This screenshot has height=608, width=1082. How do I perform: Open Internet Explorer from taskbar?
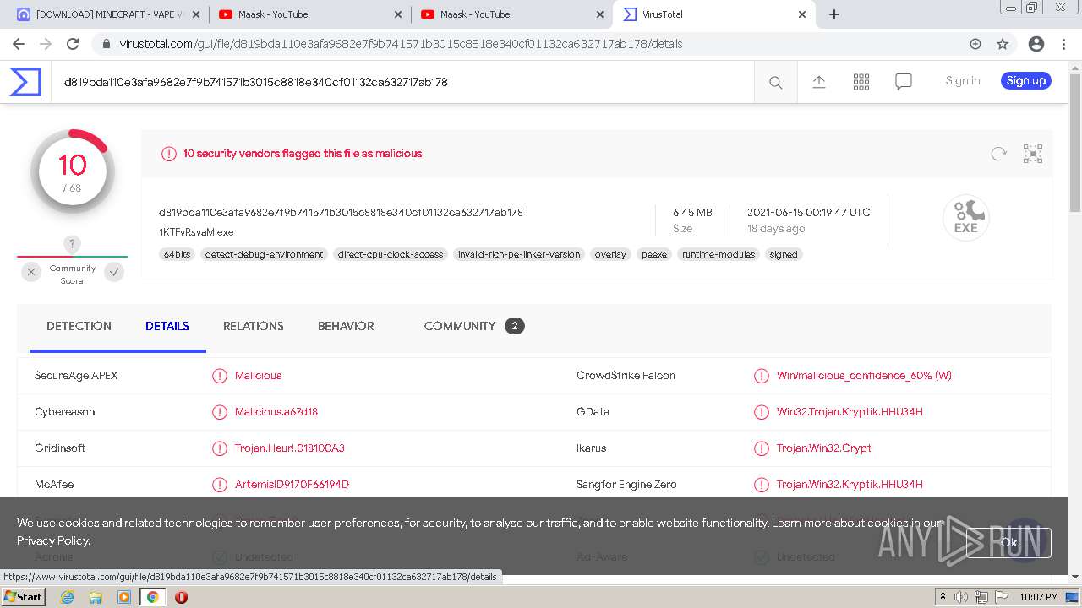[x=68, y=597]
